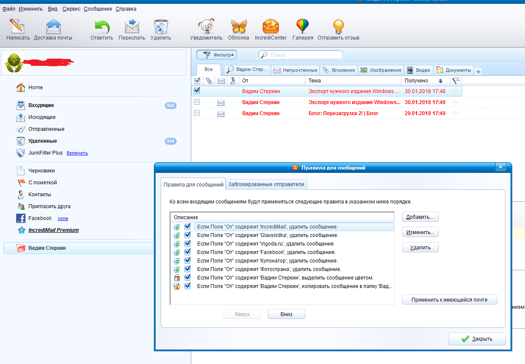Open the Сообщение menu
The height and width of the screenshot is (364, 525).
point(98,9)
